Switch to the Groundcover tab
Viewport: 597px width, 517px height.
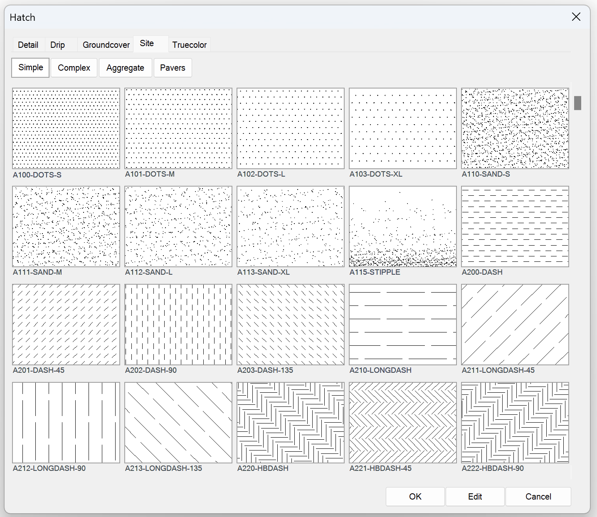(106, 45)
